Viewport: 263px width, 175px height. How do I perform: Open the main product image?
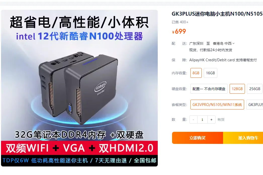pos(79,88)
